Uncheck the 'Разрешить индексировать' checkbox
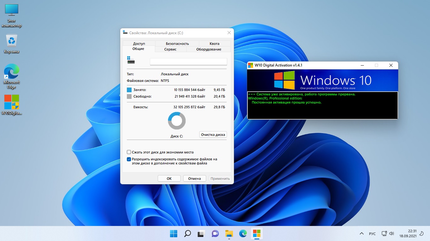 129,159
